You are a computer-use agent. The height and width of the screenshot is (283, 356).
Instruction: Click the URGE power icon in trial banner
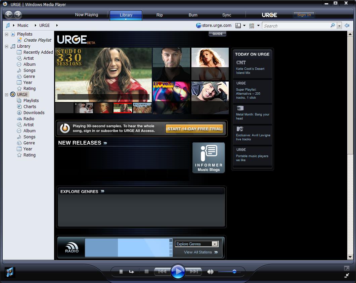point(65,128)
